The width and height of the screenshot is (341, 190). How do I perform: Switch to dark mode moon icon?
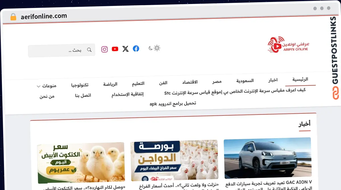click(x=150, y=48)
